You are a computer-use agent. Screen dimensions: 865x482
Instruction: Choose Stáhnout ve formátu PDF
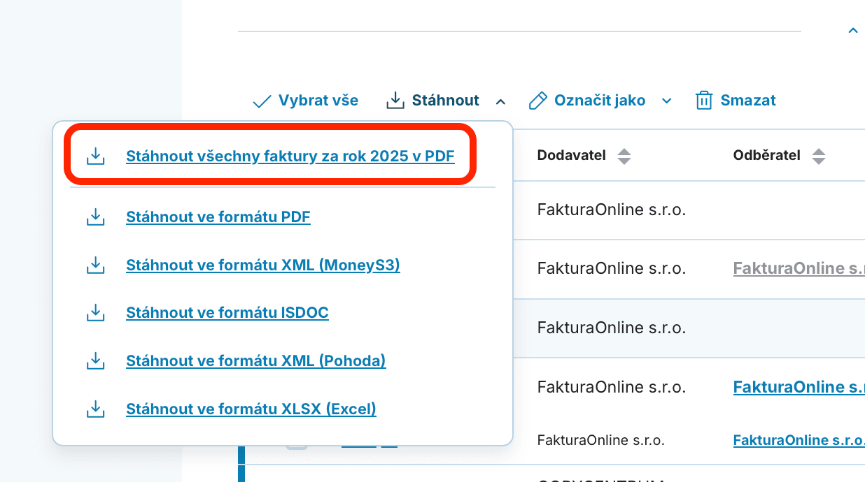(218, 217)
